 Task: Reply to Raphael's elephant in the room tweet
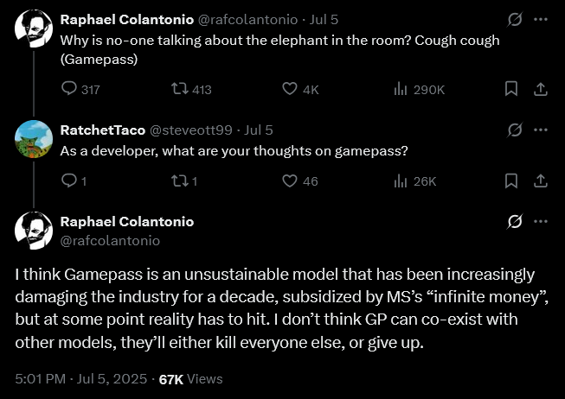[x=69, y=89]
